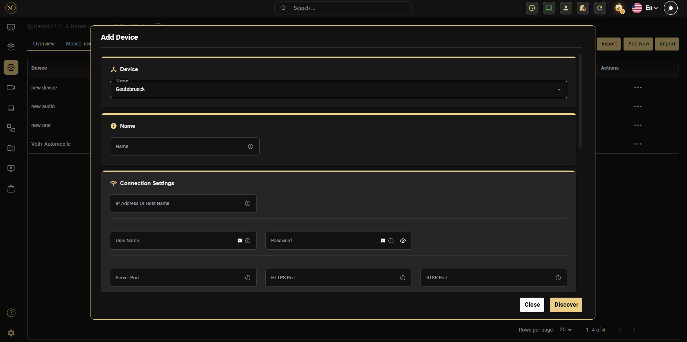Click the Export button

point(608,44)
